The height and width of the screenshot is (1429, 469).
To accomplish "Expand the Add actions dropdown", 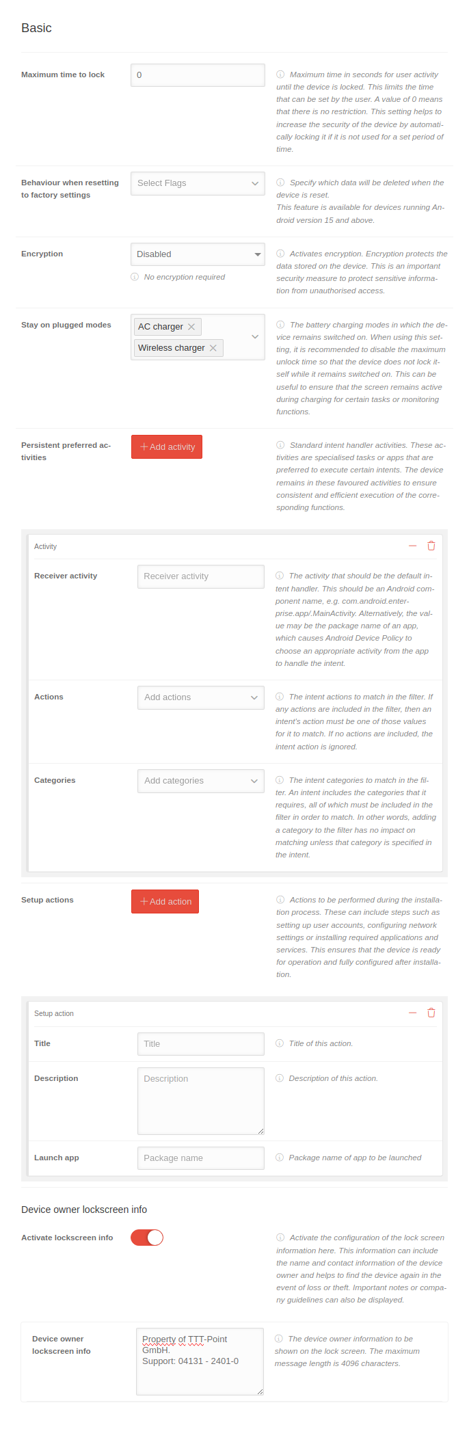I will [x=200, y=697].
